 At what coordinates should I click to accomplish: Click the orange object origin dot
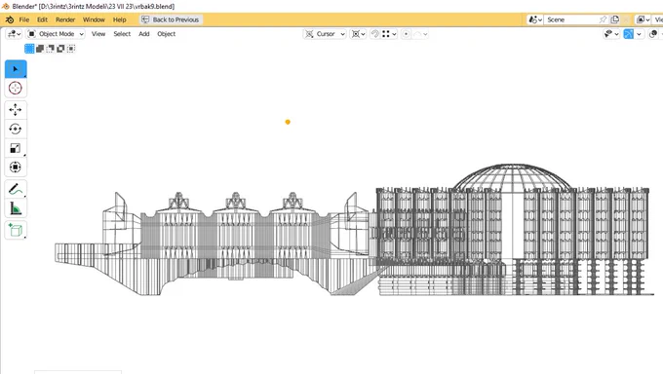pos(288,122)
